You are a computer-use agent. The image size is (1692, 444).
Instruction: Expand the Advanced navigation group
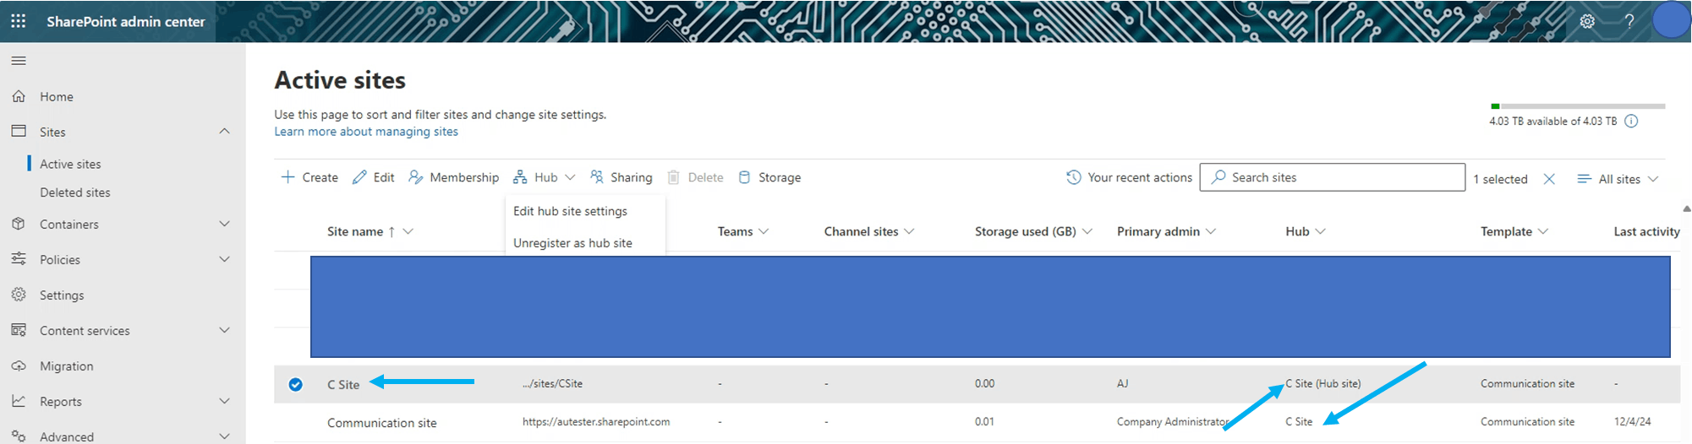(224, 436)
